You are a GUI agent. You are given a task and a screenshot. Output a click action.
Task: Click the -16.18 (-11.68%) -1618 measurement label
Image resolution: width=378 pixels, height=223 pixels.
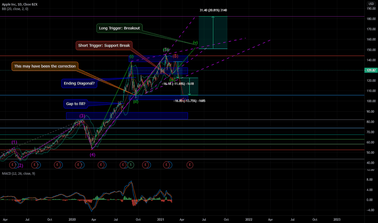[178, 84]
